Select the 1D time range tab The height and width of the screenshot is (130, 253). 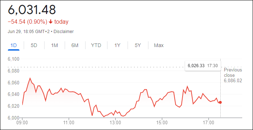[x=14, y=46]
